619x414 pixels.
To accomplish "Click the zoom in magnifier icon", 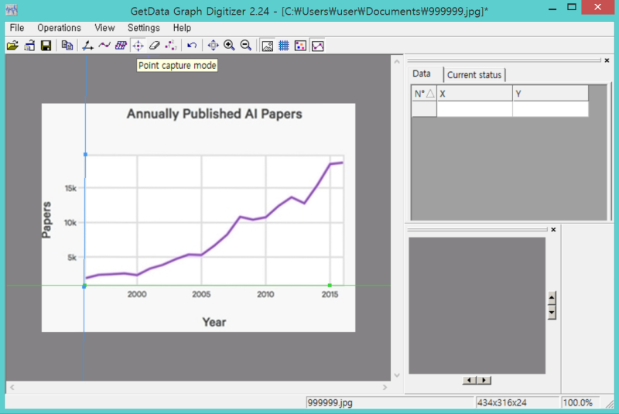I will click(229, 46).
